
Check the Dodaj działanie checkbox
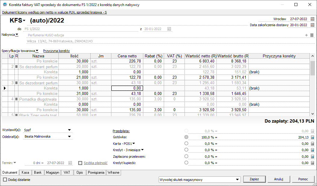pyautogui.click(x=5, y=180)
